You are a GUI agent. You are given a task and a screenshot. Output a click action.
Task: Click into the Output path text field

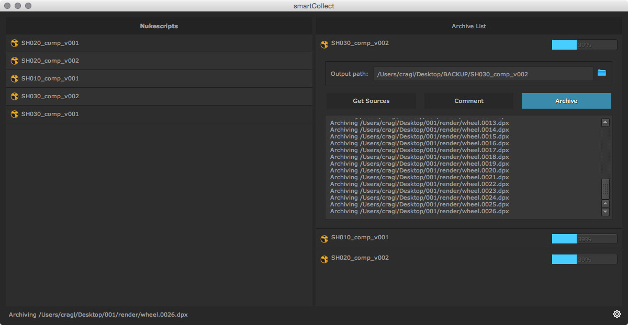click(483, 74)
